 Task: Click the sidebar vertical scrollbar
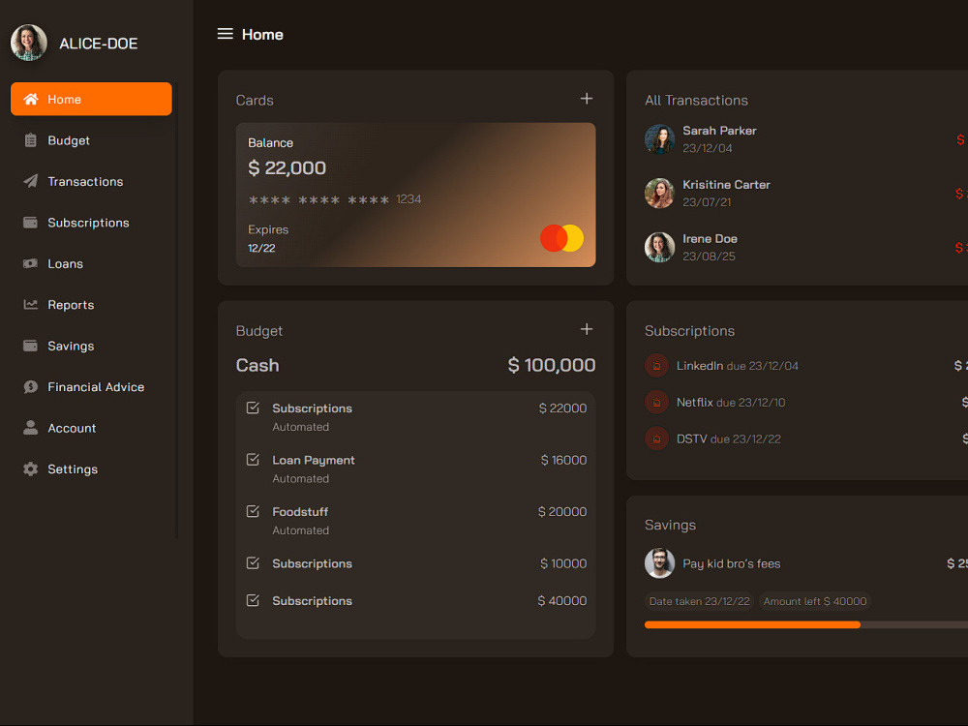pyautogui.click(x=176, y=311)
